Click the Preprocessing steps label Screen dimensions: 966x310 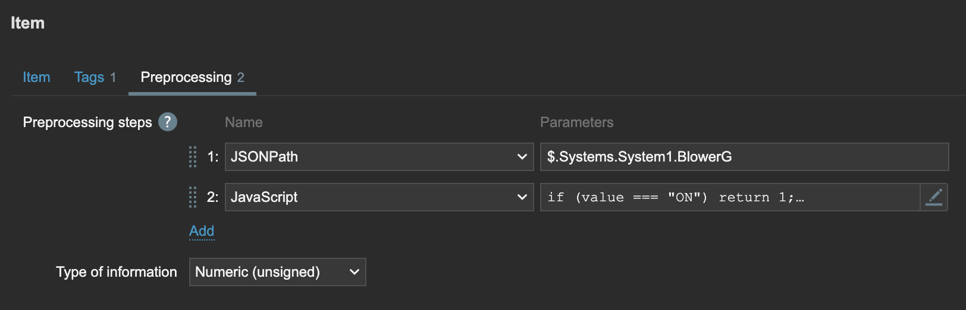coord(87,122)
